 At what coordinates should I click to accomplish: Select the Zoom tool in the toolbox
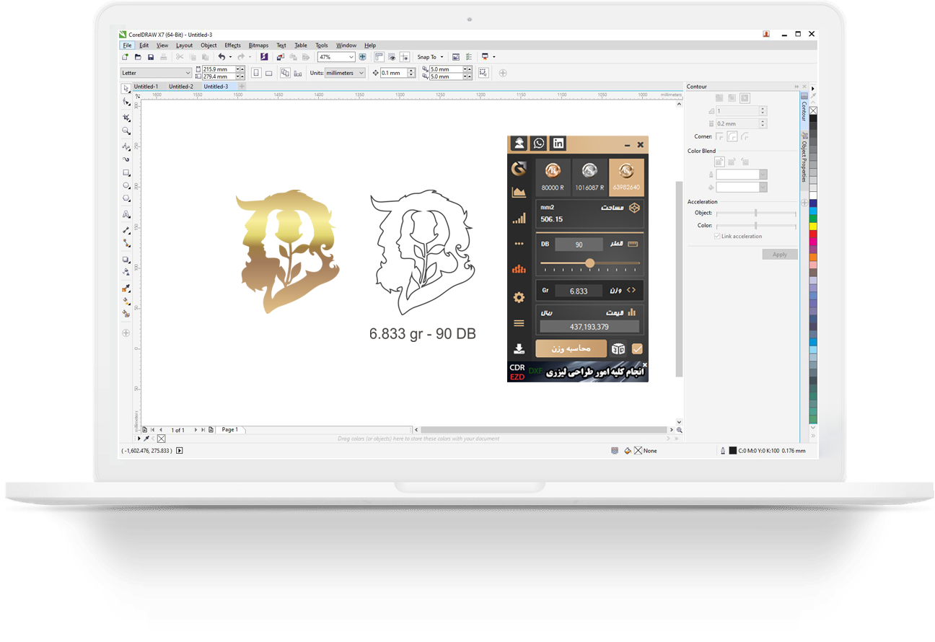click(126, 131)
